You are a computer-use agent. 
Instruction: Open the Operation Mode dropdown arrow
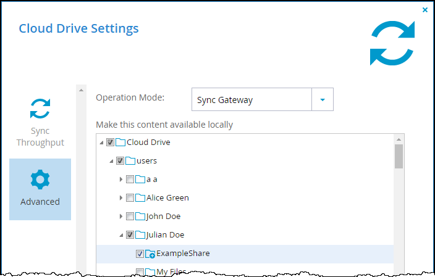click(x=323, y=100)
